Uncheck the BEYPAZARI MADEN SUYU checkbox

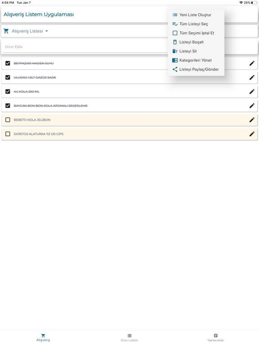click(8, 63)
